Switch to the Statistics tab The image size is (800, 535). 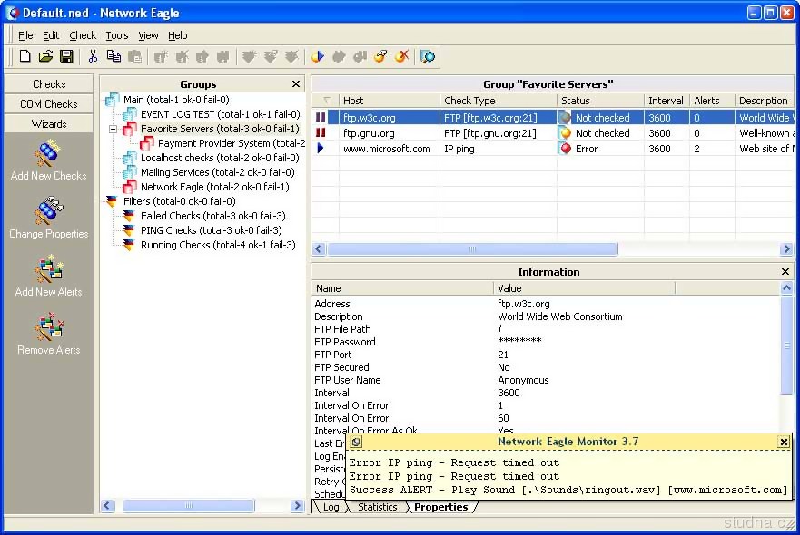(x=377, y=507)
